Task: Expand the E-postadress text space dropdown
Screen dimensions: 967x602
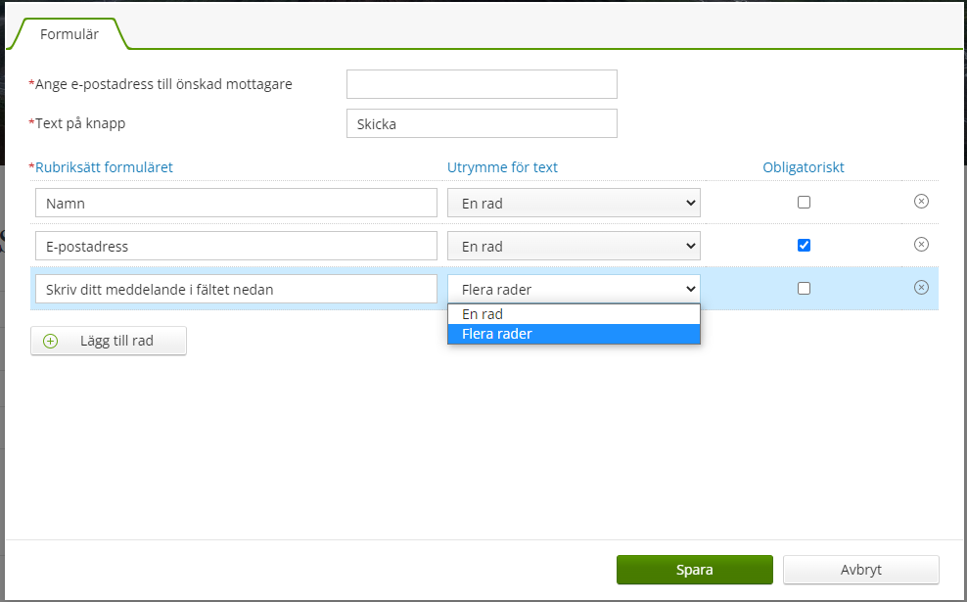Action: 574,246
